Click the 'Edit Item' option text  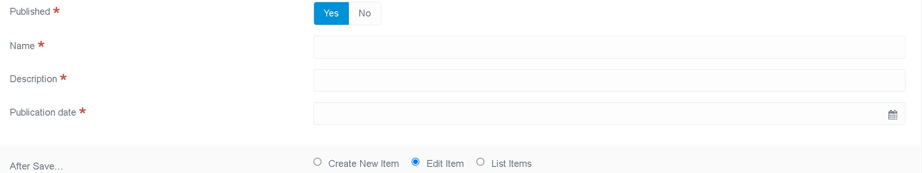point(445,163)
